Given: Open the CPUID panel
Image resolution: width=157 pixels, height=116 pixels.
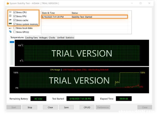Looking at the screenshot, I should coord(87,107).
